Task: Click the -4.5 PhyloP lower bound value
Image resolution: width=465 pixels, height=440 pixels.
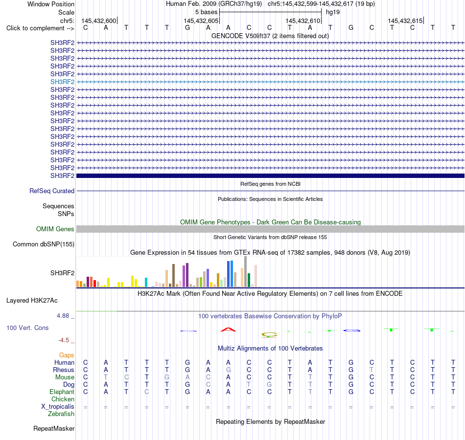Action: 64,340
